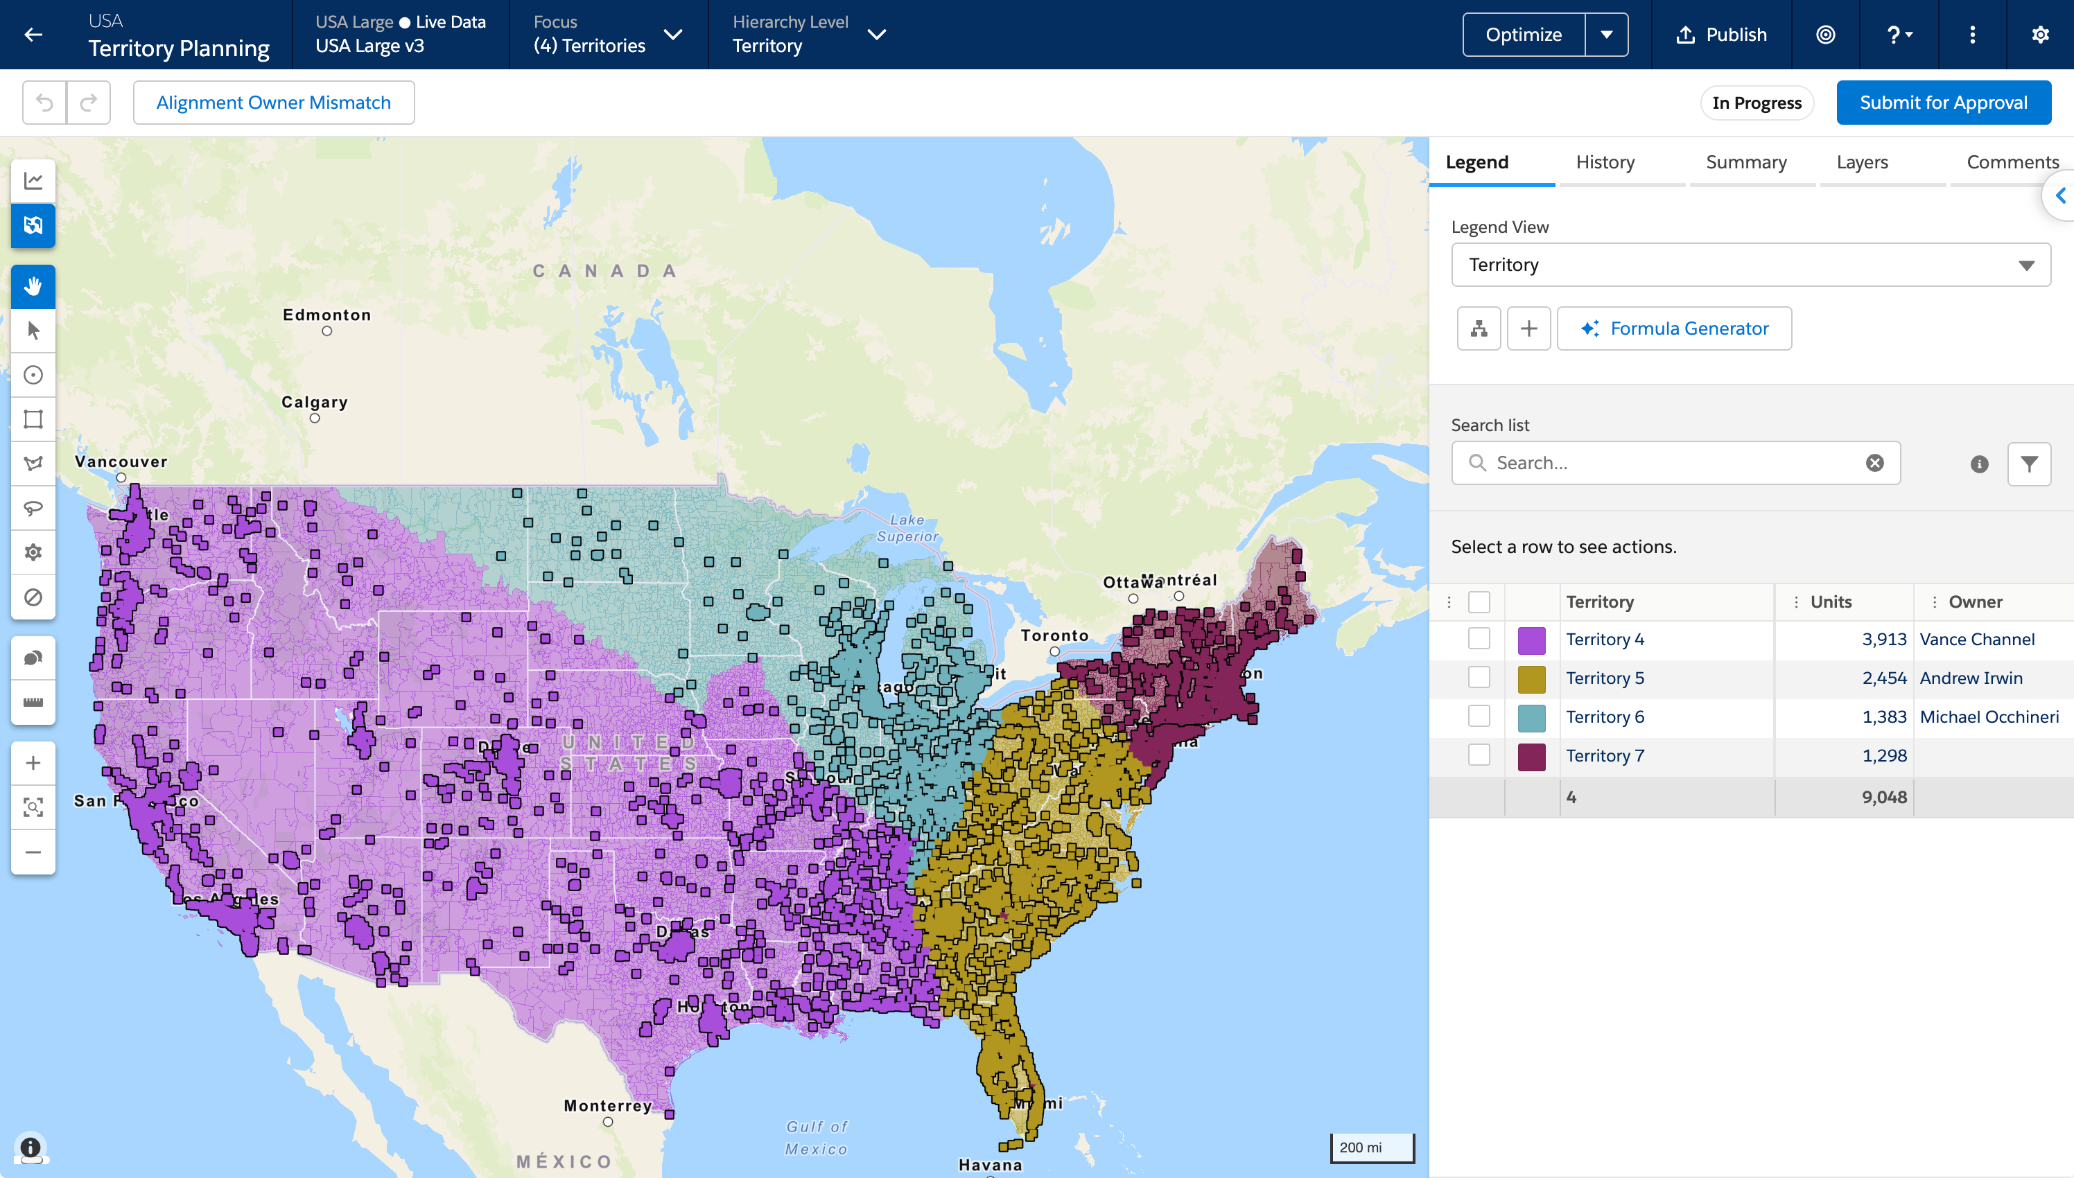Zoom out the map with minus
Image resolution: width=2074 pixels, height=1178 pixels.
click(x=33, y=852)
